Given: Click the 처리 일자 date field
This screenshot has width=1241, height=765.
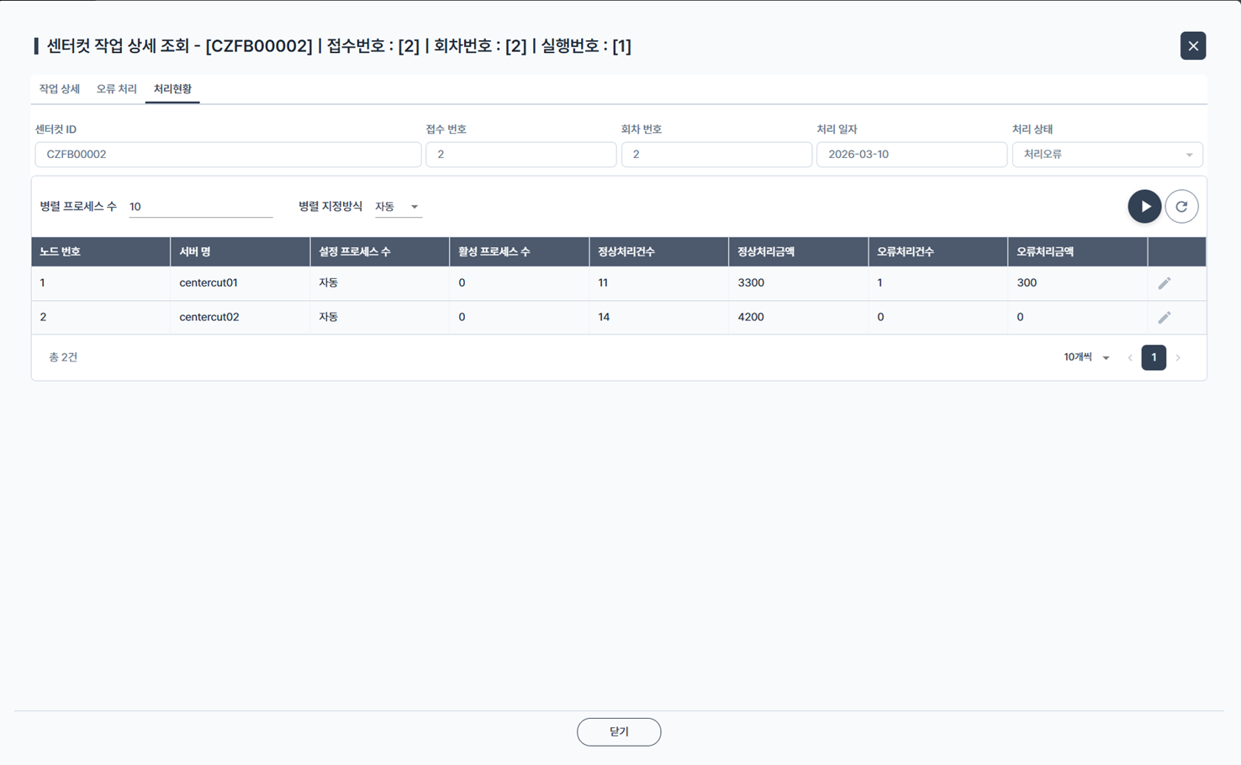Looking at the screenshot, I should pos(912,155).
